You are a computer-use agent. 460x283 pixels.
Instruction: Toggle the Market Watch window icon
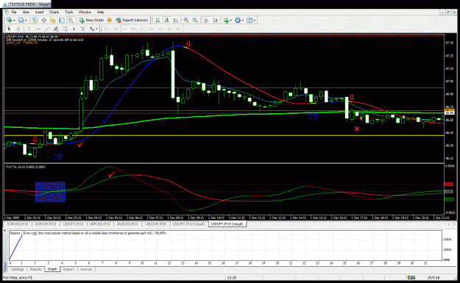click(35, 21)
